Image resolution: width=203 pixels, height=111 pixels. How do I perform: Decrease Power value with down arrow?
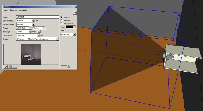[x=30, y=29]
